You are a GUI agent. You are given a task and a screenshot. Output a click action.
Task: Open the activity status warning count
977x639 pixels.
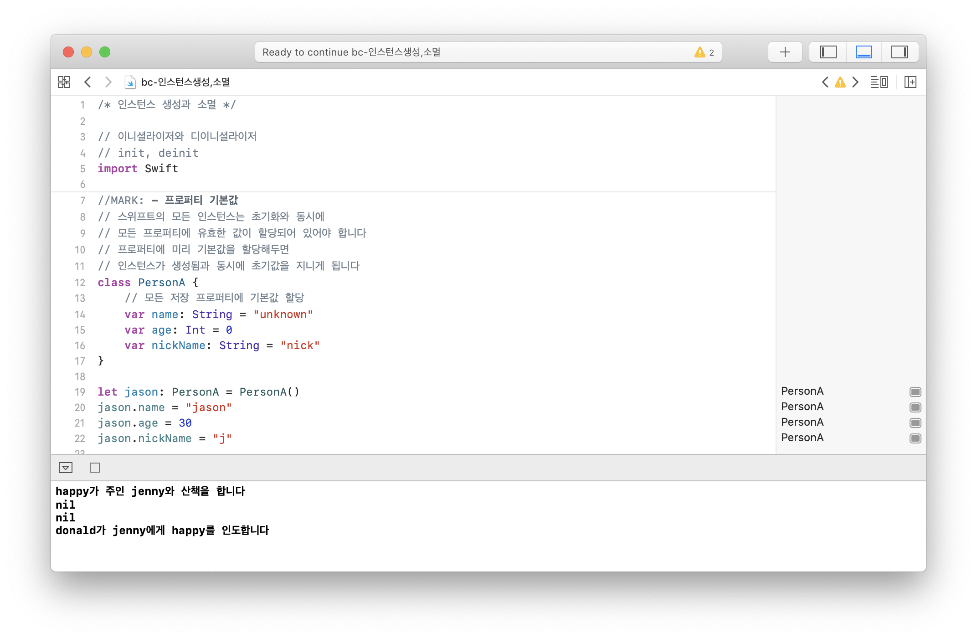click(x=704, y=52)
